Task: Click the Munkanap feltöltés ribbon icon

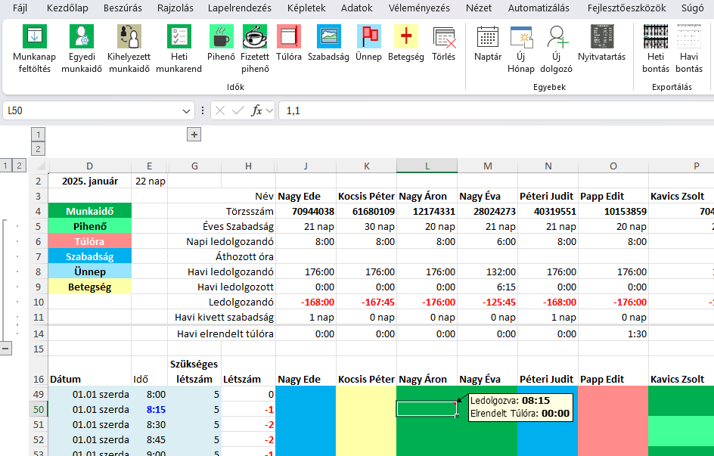Action: click(x=34, y=37)
